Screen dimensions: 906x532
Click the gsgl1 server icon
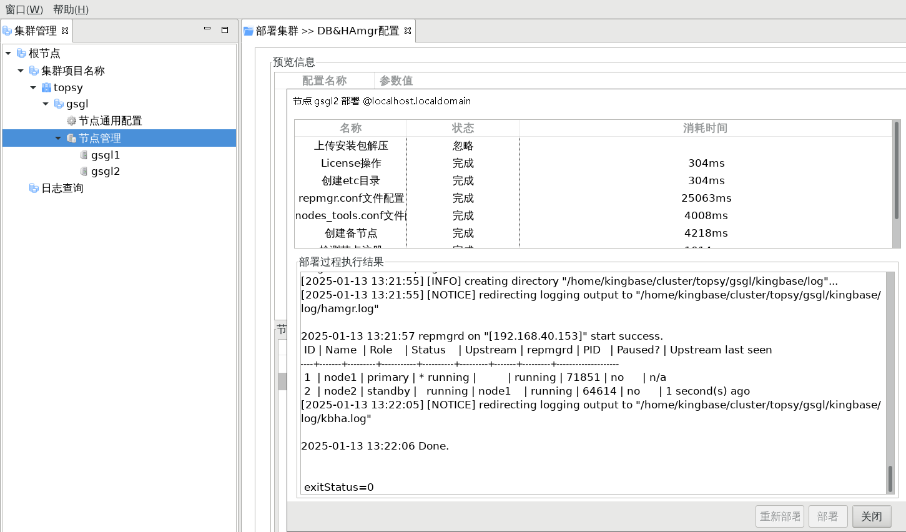coord(84,155)
